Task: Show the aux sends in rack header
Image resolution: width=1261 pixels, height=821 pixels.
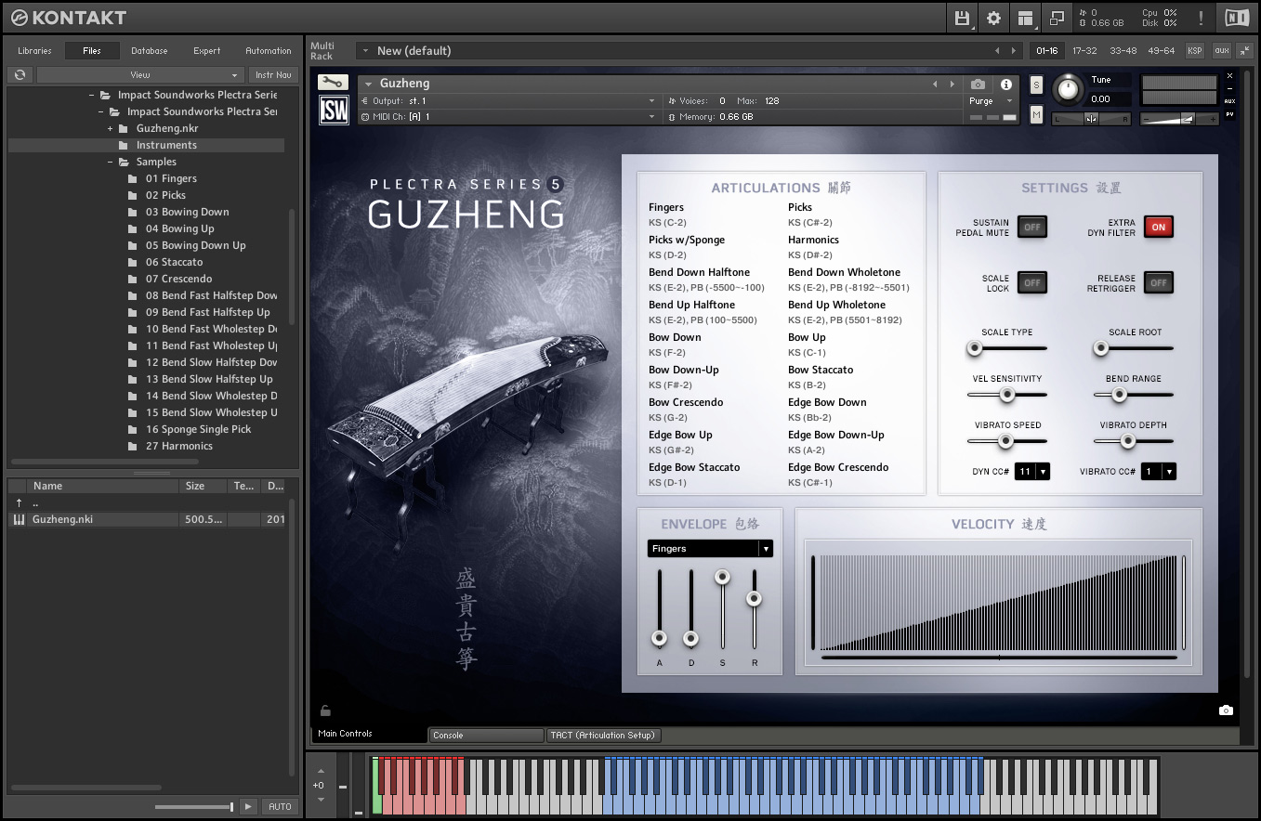Action: pos(1221,51)
